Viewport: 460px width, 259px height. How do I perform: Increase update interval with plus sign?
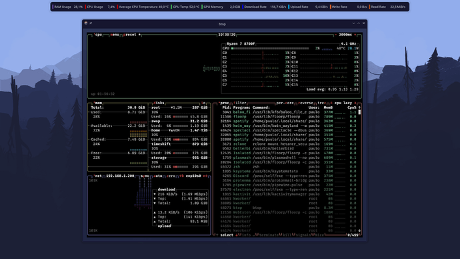355,35
